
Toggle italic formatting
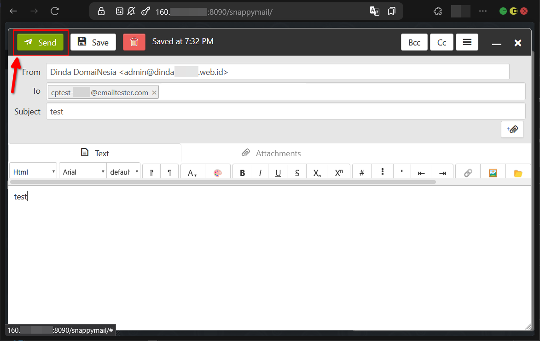[261, 172]
